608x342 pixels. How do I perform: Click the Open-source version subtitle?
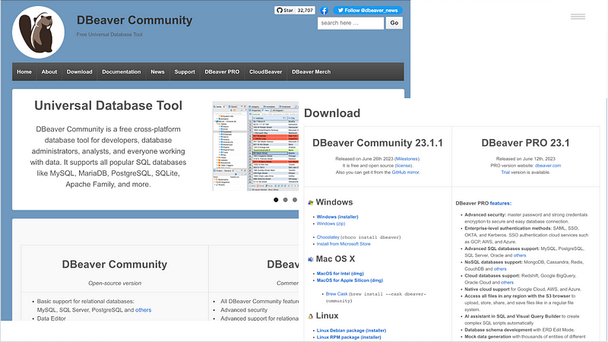115,283
